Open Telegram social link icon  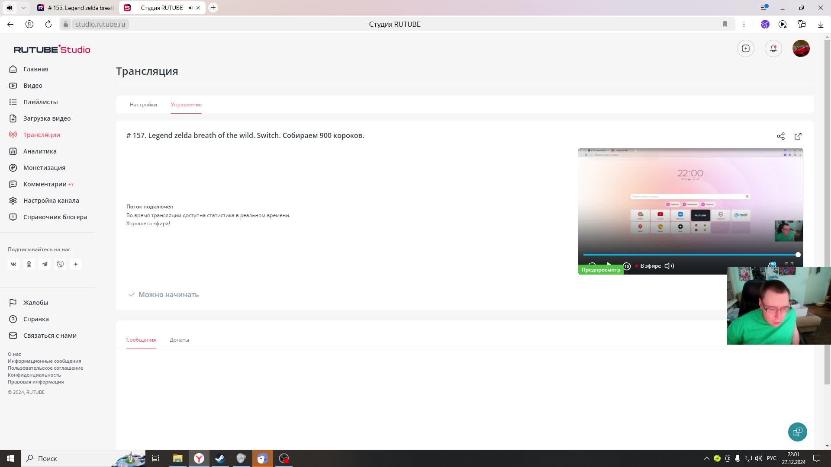[x=45, y=264]
